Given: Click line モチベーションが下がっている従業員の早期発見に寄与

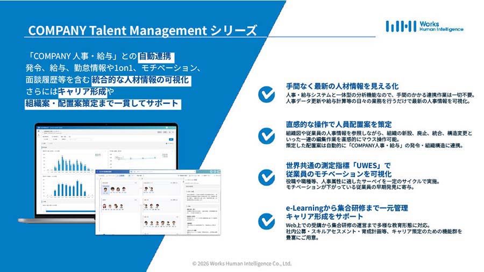Looking at the screenshot, I should (350, 187).
